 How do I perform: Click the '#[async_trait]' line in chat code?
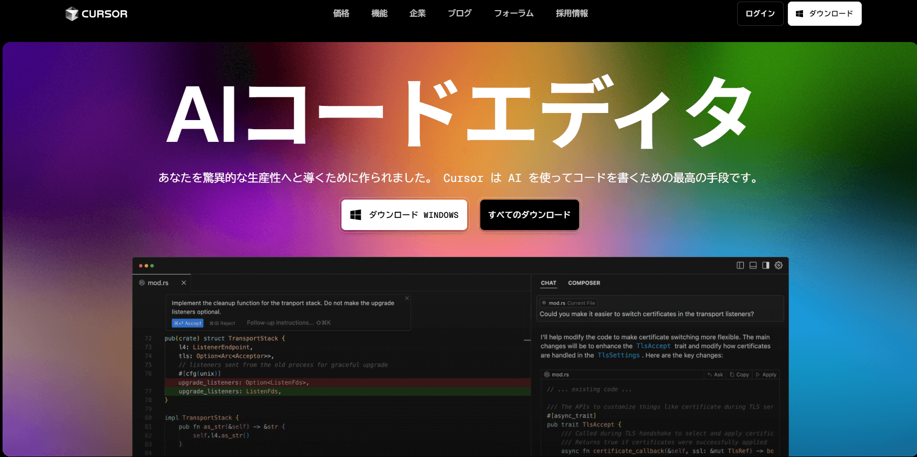pos(571,416)
